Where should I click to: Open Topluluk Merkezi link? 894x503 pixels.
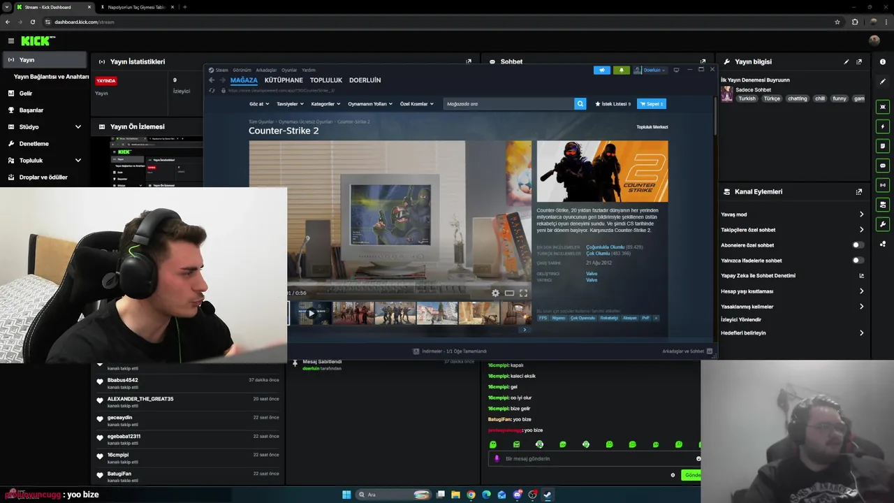click(x=652, y=127)
